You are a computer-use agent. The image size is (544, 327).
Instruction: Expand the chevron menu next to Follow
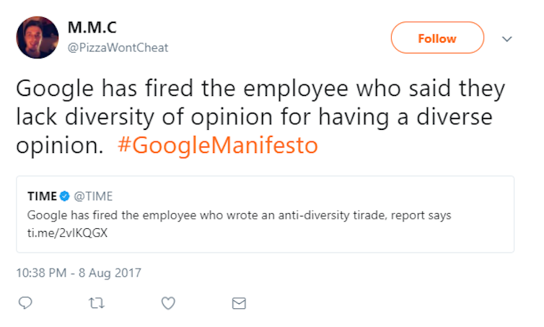coord(507,39)
